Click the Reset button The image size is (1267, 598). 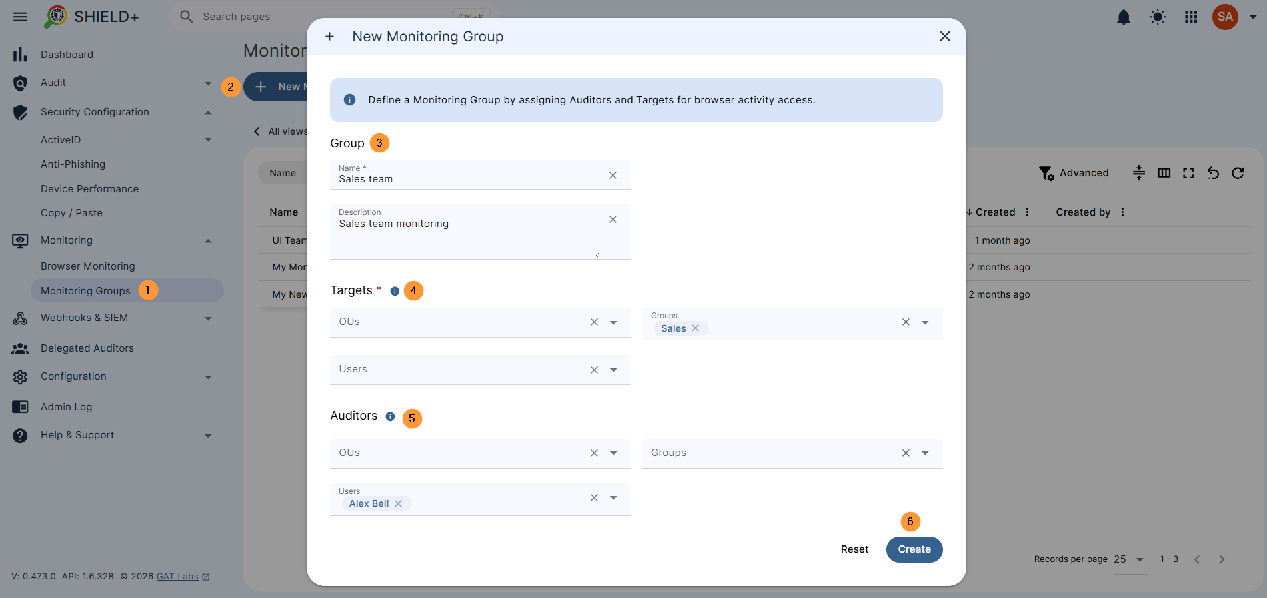pyautogui.click(x=854, y=549)
